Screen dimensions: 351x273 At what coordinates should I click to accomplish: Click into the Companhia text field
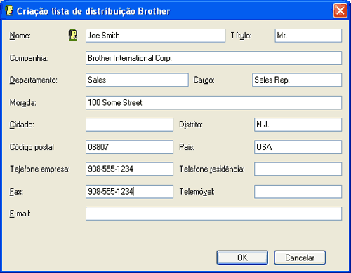213,58
